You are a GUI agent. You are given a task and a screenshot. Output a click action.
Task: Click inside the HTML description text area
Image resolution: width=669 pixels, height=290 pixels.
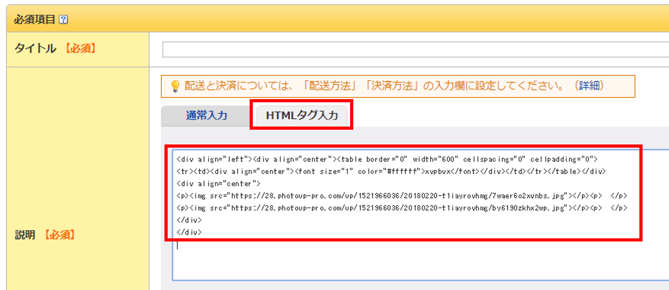[421, 215]
